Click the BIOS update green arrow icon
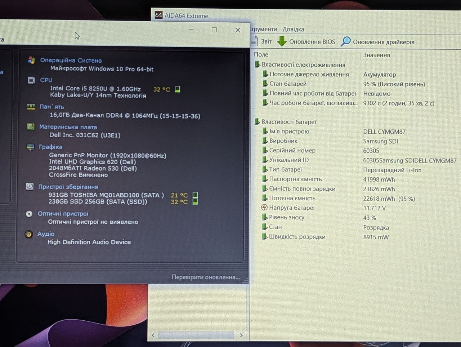 tap(282, 41)
